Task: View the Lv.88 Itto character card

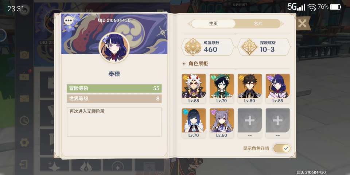Action: click(x=194, y=89)
